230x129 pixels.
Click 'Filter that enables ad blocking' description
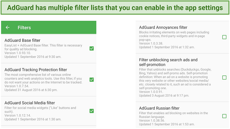click(173, 115)
